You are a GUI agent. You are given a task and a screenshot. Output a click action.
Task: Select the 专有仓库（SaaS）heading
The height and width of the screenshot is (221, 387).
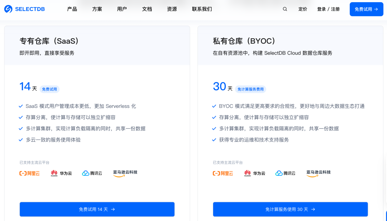tap(49, 41)
